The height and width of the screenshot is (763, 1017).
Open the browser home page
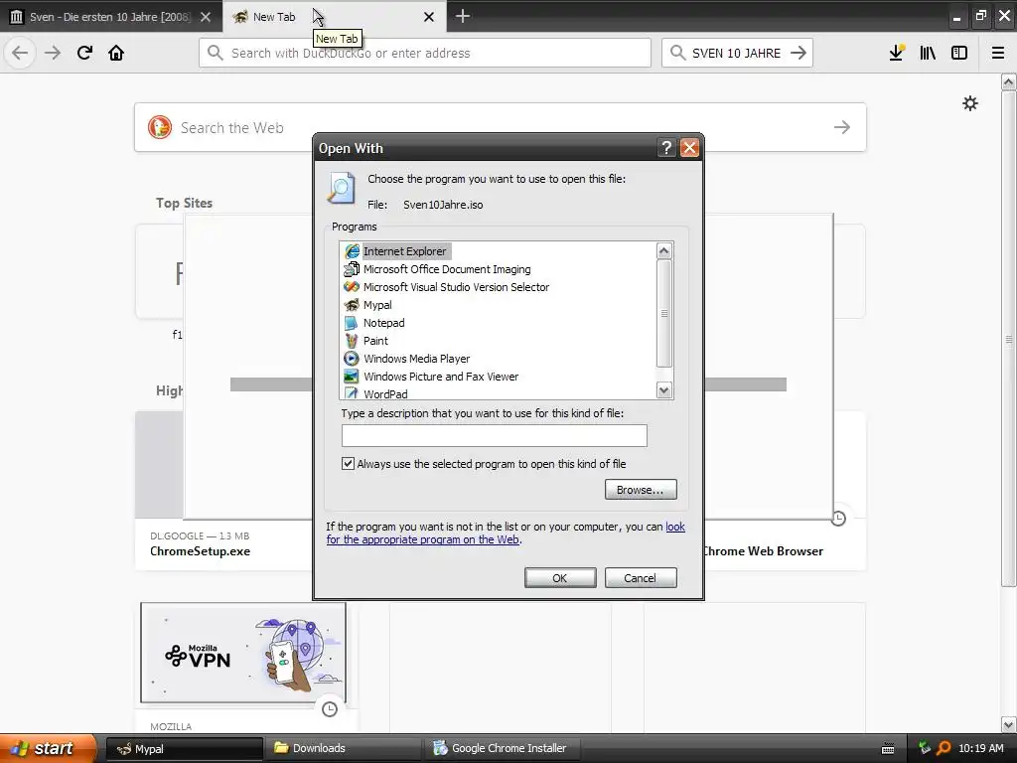coord(116,53)
